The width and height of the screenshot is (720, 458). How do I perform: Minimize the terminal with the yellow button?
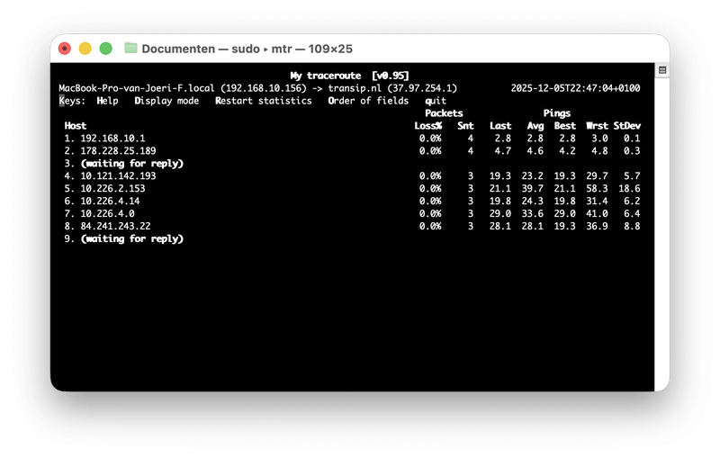click(85, 49)
